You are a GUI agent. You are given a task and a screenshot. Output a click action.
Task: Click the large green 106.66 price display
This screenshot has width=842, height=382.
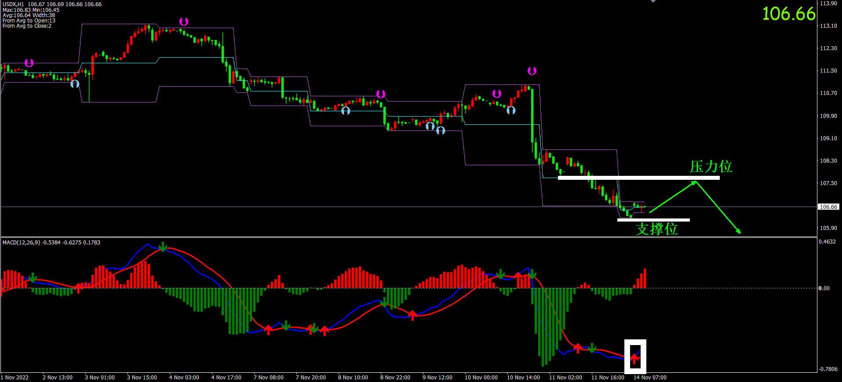click(x=789, y=14)
